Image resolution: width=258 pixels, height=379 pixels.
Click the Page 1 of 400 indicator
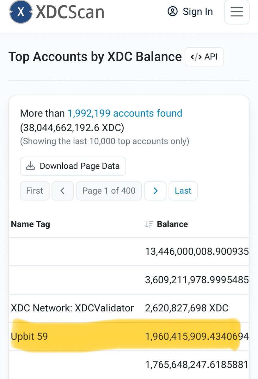109,191
